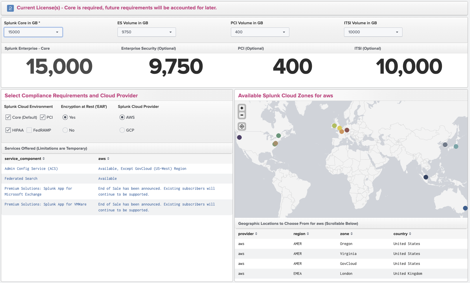Viewport: 470px width, 283px height.
Task: Open PCI Volume in GB dropdown
Action: [x=260, y=32]
